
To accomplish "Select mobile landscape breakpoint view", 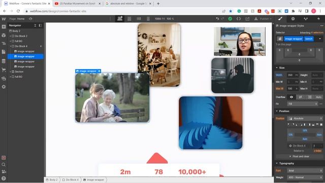I will point(139,19).
